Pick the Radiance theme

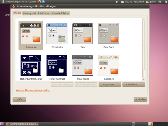tap(109, 67)
